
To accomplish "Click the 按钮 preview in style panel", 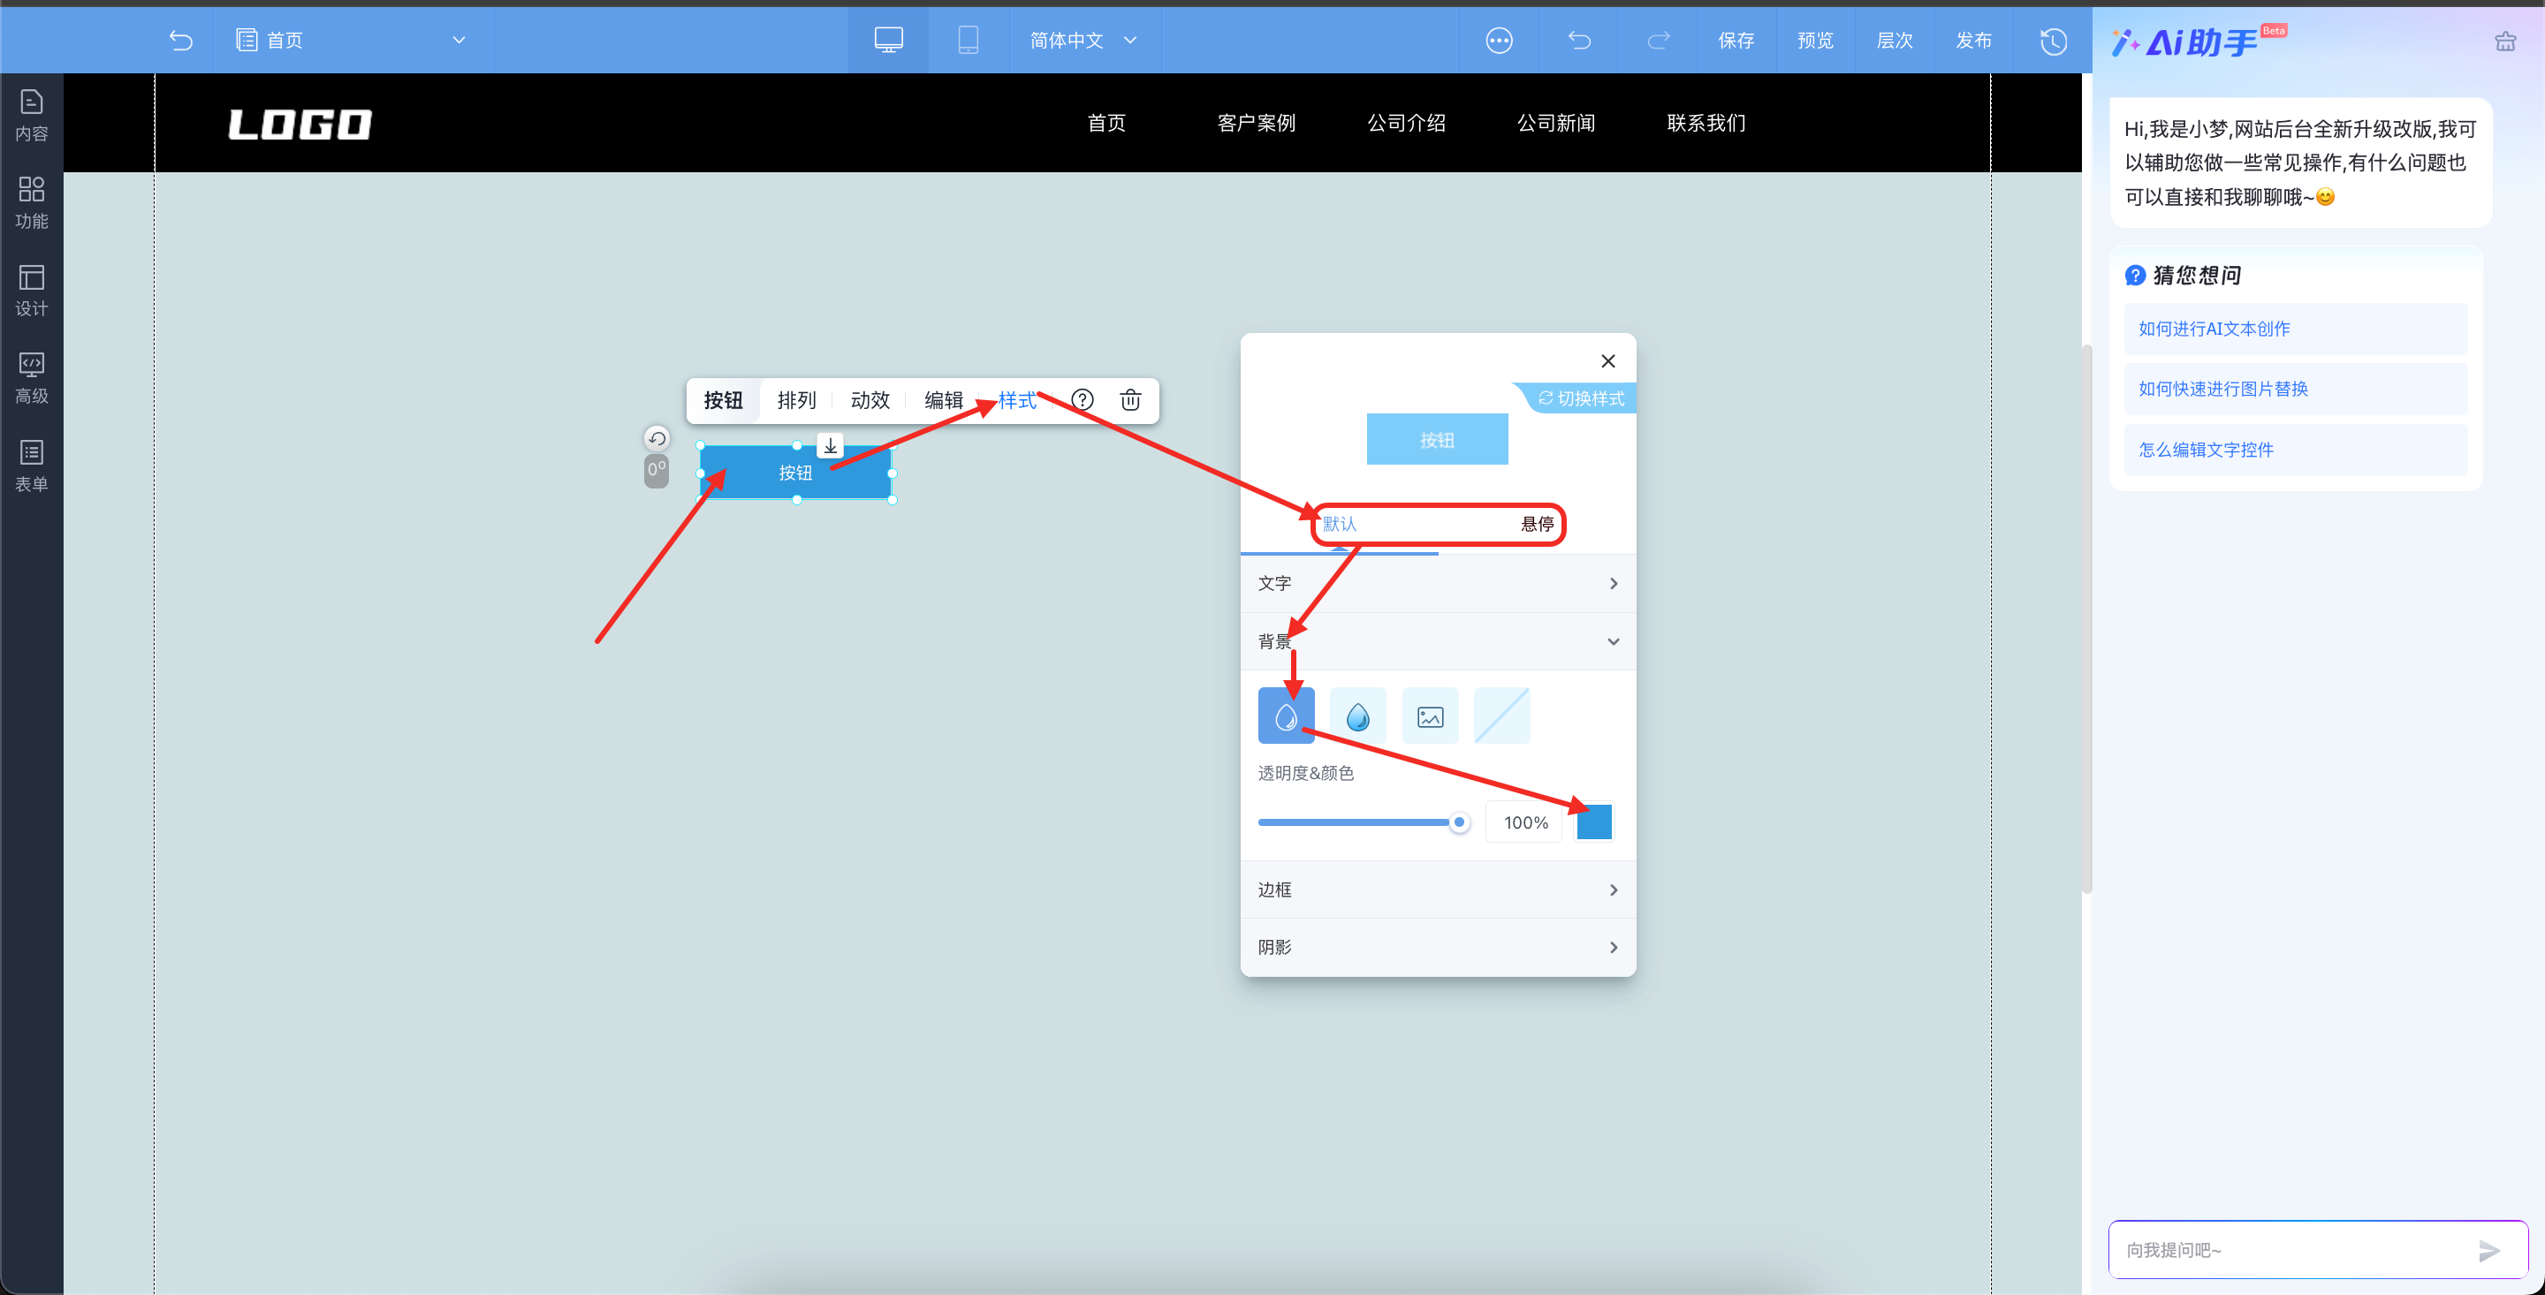I will pos(1437,440).
